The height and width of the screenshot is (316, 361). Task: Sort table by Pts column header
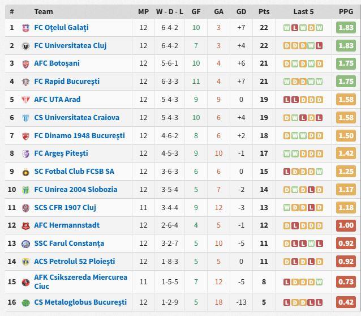[264, 11]
